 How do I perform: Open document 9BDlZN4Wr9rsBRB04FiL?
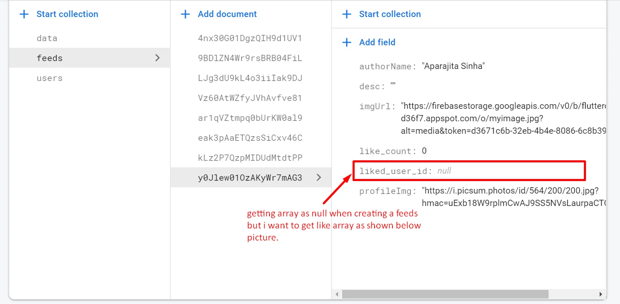(251, 58)
